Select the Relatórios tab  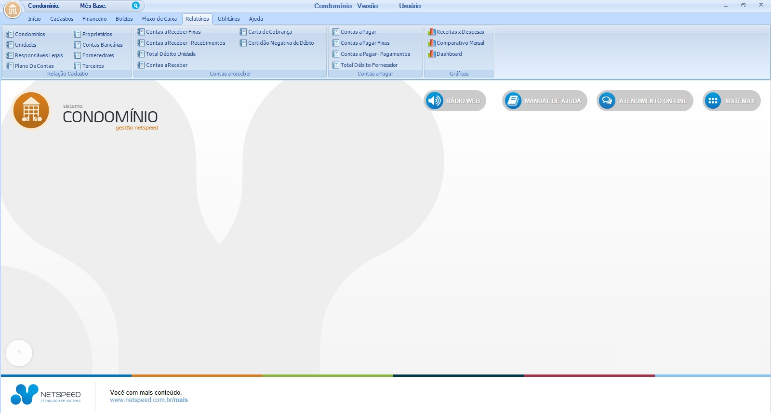(x=197, y=19)
